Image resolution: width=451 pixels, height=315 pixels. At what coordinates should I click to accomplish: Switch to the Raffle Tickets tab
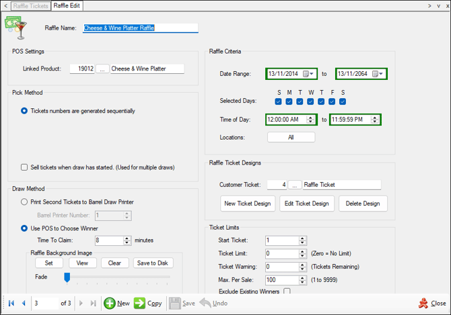point(31,5)
